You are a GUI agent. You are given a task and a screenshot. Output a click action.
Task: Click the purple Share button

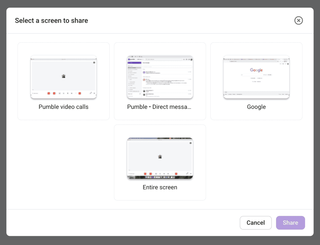coord(290,223)
